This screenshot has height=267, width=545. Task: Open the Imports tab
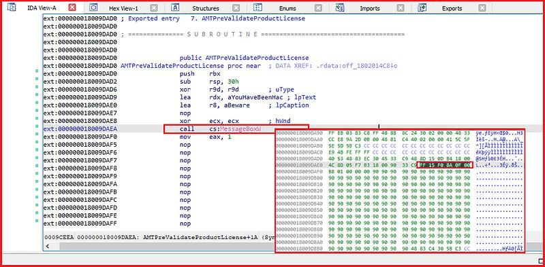coord(369,8)
